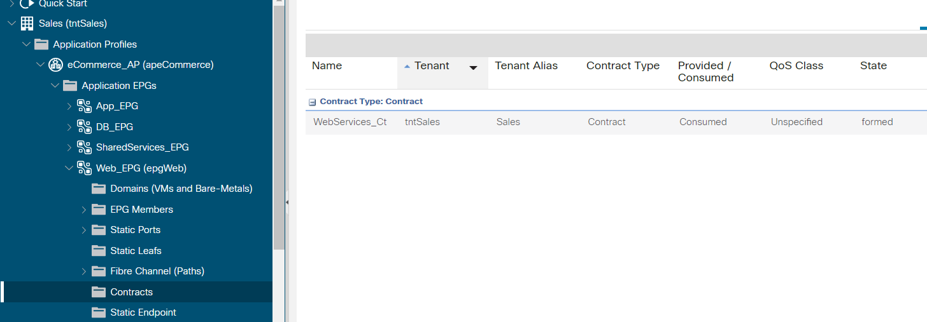This screenshot has height=322, width=927.
Task: Click the App_EPG icon
Action: point(84,106)
